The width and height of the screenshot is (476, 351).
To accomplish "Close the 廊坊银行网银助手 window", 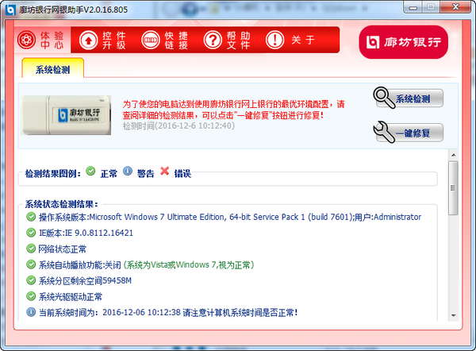I will coord(455,7).
